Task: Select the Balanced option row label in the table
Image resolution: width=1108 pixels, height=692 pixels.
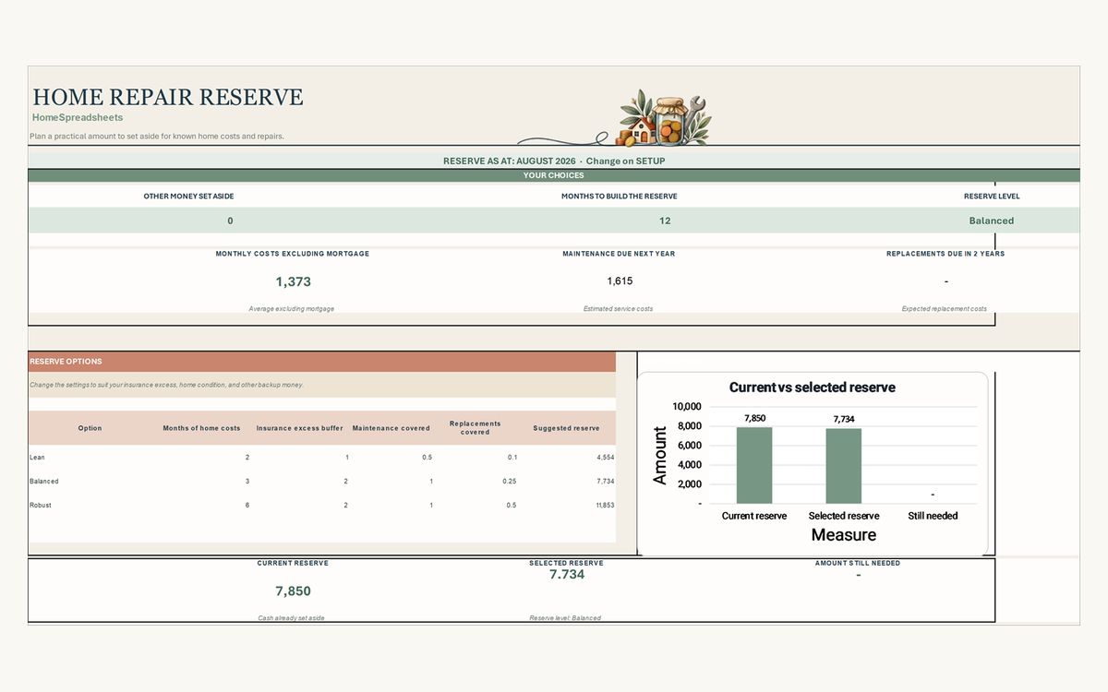Action: pos(44,482)
